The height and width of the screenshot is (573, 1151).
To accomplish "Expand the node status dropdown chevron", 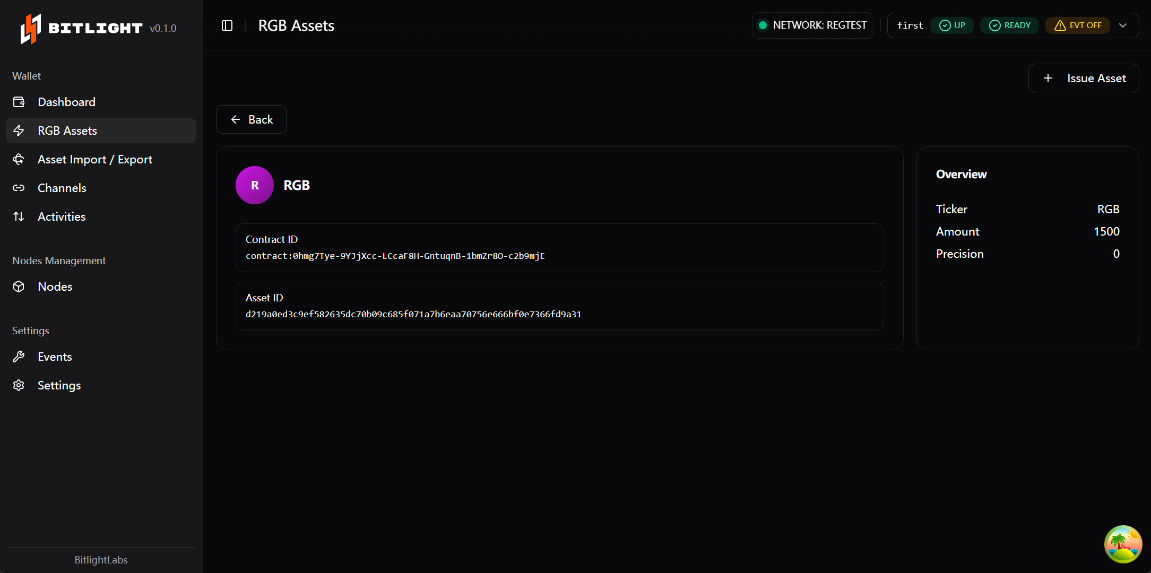I will tap(1123, 25).
